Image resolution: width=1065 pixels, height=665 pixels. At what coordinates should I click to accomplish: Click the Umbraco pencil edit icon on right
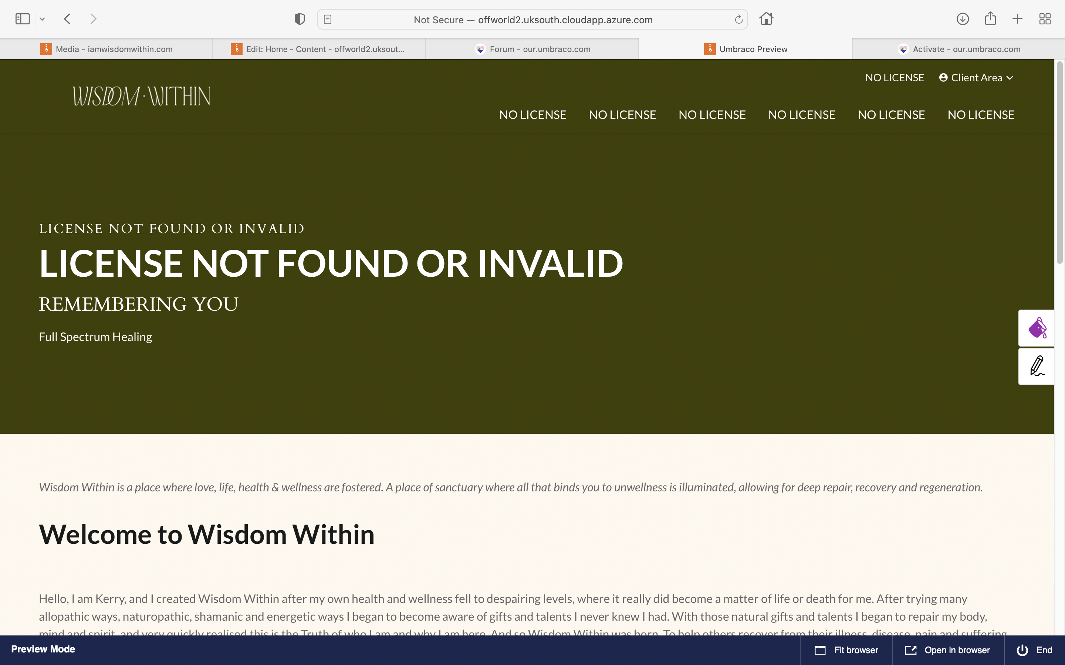click(x=1037, y=365)
